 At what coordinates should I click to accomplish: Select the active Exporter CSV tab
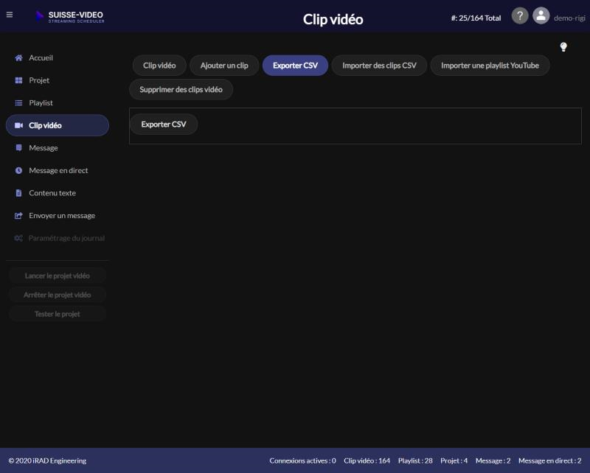[296, 66]
